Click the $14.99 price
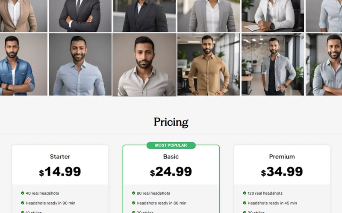The width and height of the screenshot is (342, 213). click(x=60, y=172)
